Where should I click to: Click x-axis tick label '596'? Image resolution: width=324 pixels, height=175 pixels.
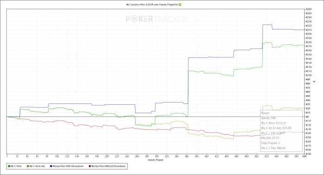tap(305, 157)
